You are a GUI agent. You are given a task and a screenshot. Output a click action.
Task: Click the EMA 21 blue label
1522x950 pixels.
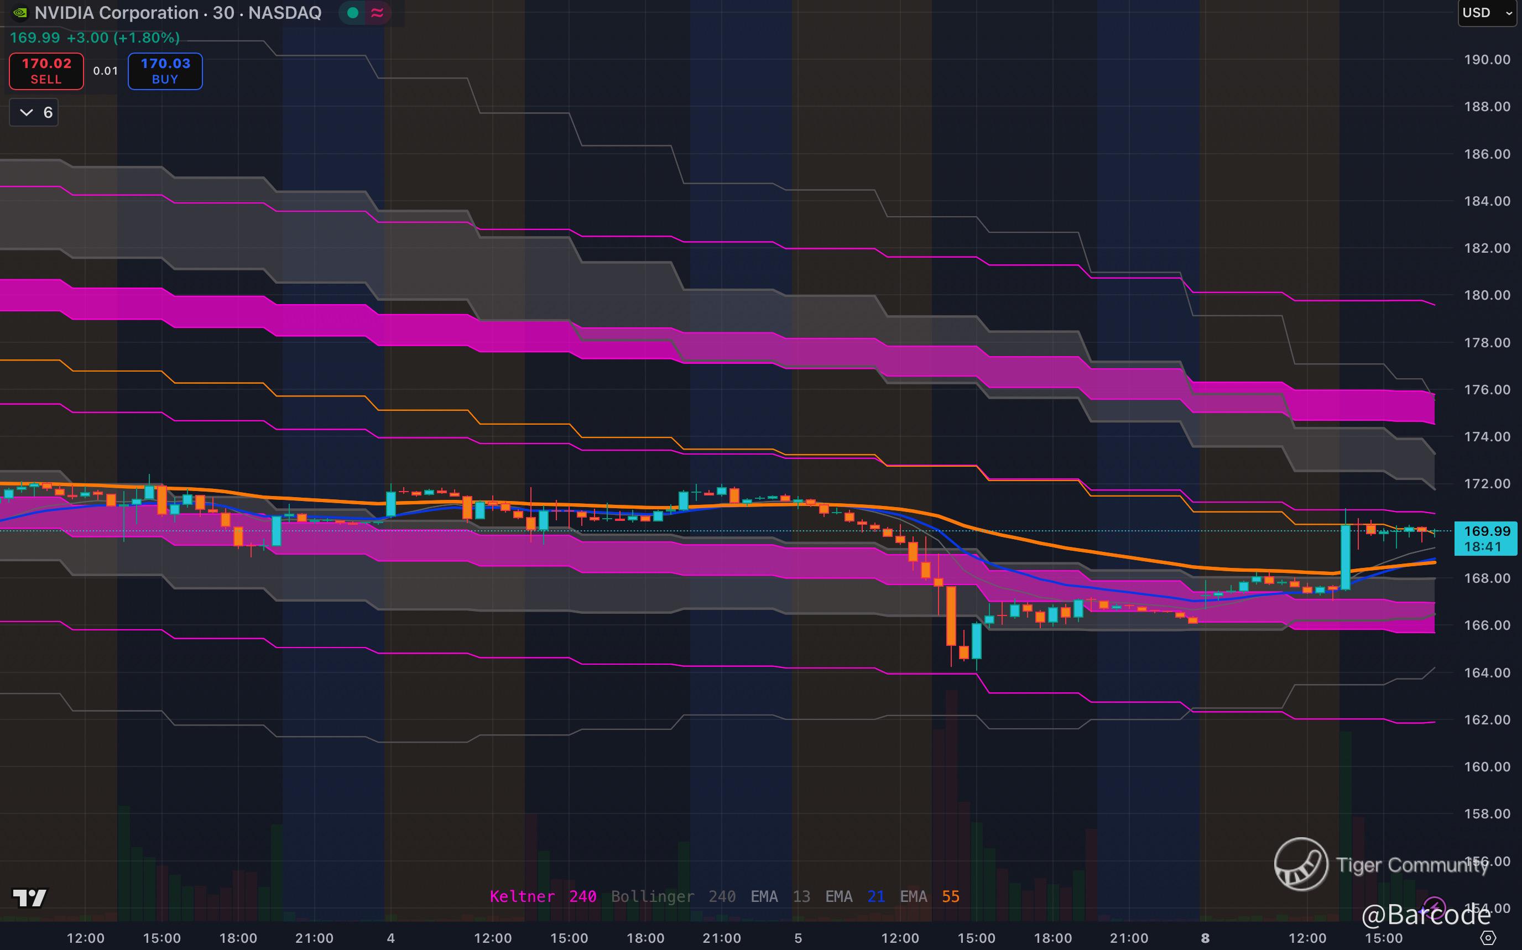click(854, 896)
